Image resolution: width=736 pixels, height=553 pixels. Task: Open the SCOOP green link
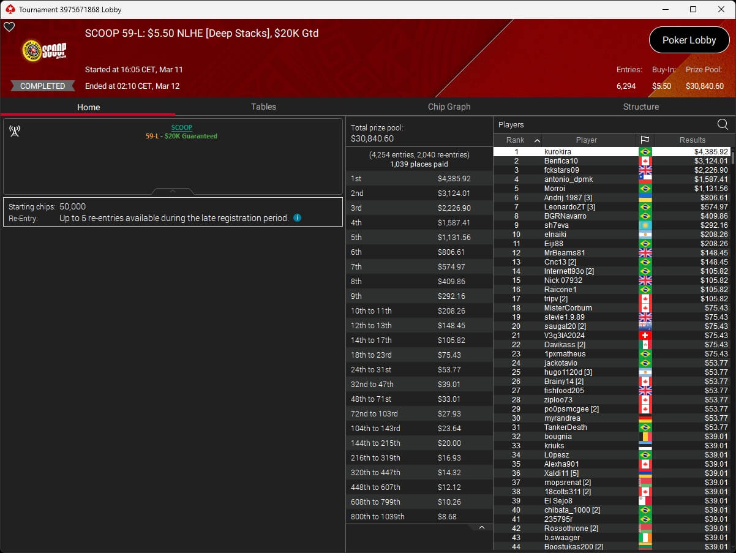click(x=181, y=127)
